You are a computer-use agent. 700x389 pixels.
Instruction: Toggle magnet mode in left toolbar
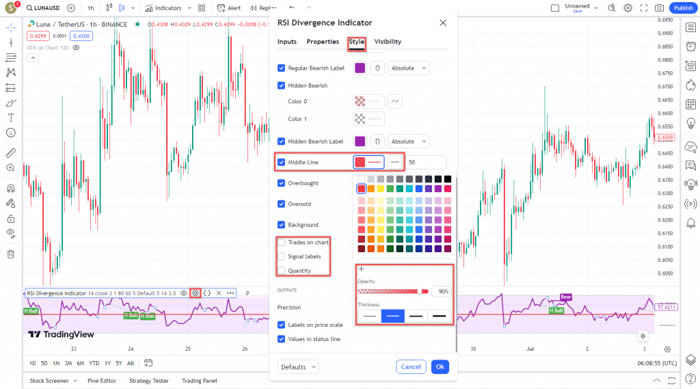11,188
